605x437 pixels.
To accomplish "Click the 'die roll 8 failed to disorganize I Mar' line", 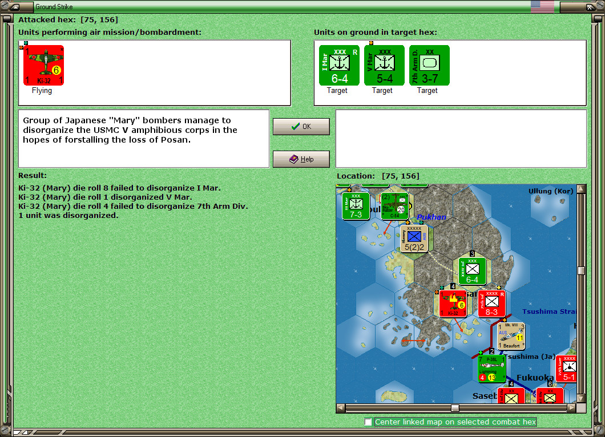I will click(120, 188).
